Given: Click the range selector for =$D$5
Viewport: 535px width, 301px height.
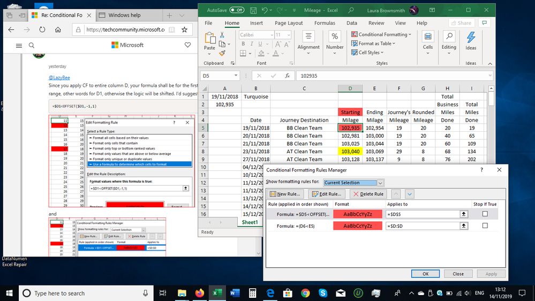Looking at the screenshot, I should pyautogui.click(x=464, y=214).
